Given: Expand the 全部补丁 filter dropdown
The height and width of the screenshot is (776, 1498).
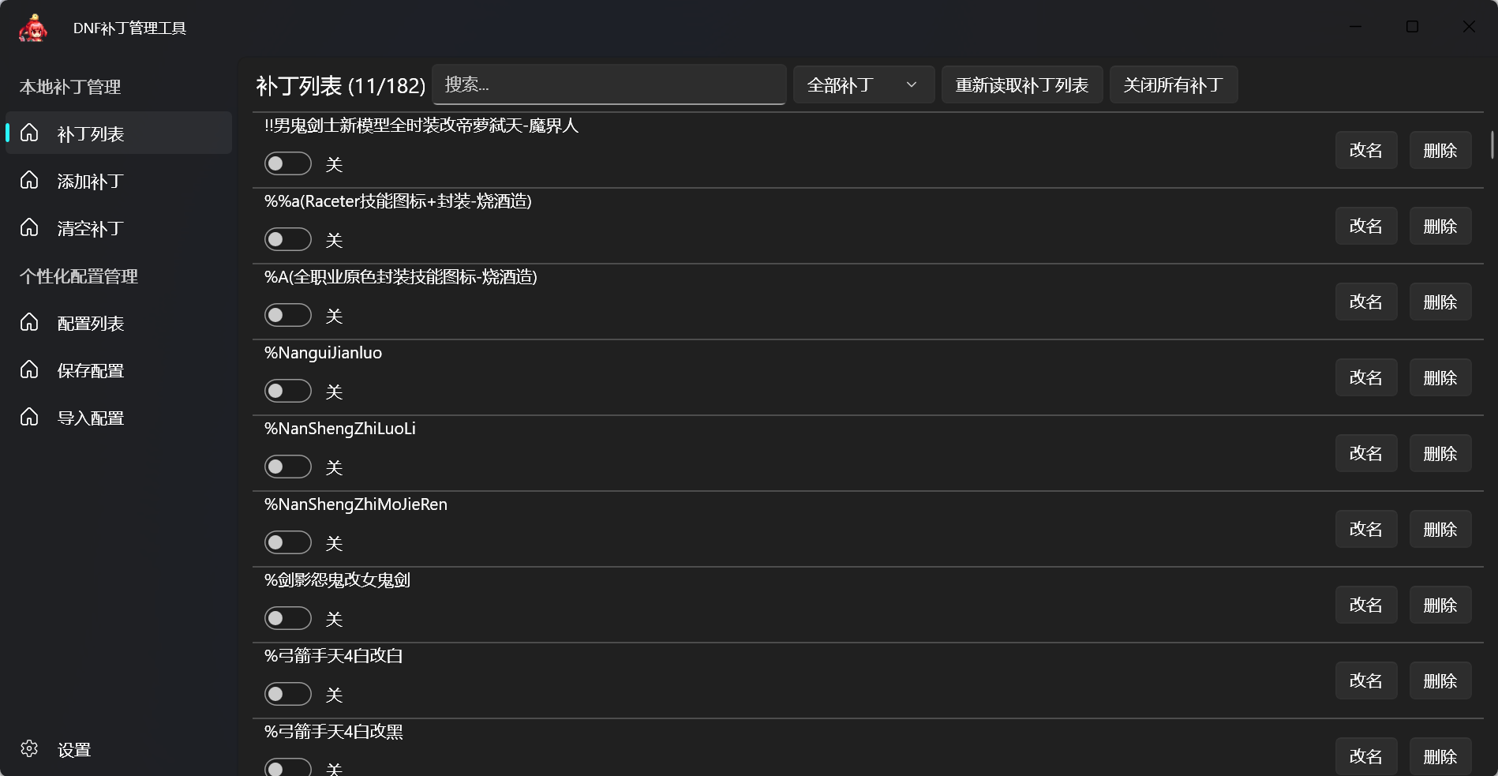Looking at the screenshot, I should tap(863, 84).
